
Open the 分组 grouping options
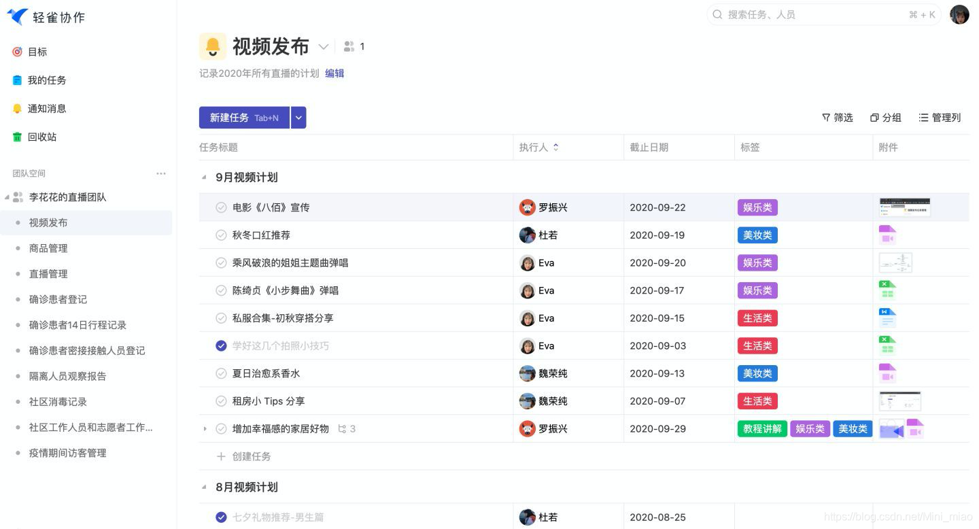(x=885, y=117)
